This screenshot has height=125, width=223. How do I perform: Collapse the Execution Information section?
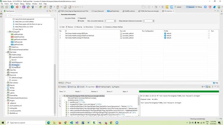pos(60,15)
